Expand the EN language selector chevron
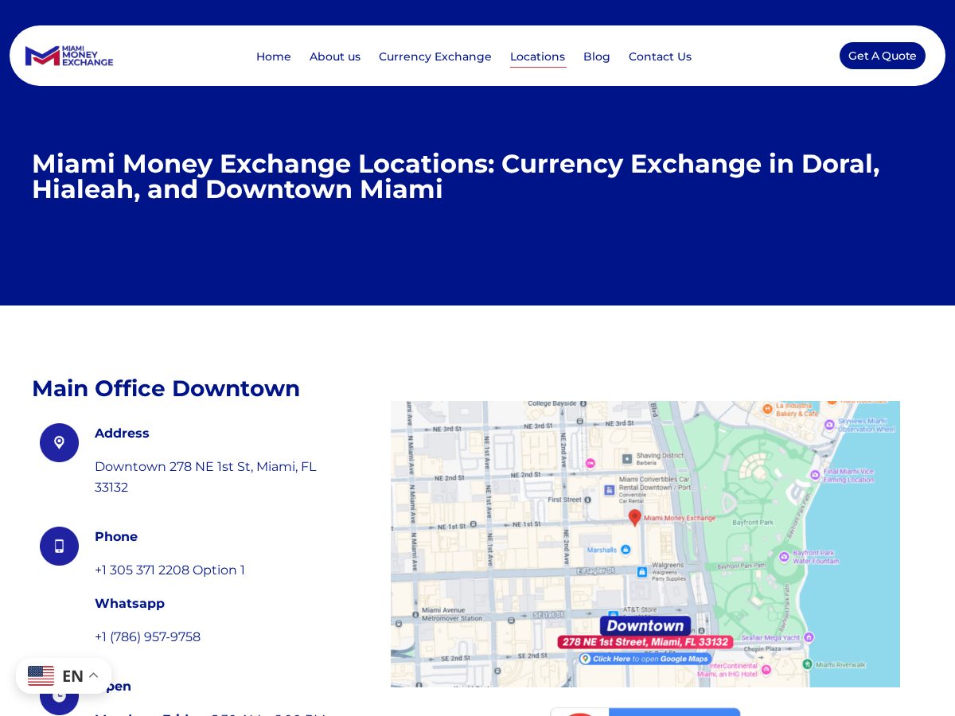This screenshot has width=955, height=716. [93, 675]
